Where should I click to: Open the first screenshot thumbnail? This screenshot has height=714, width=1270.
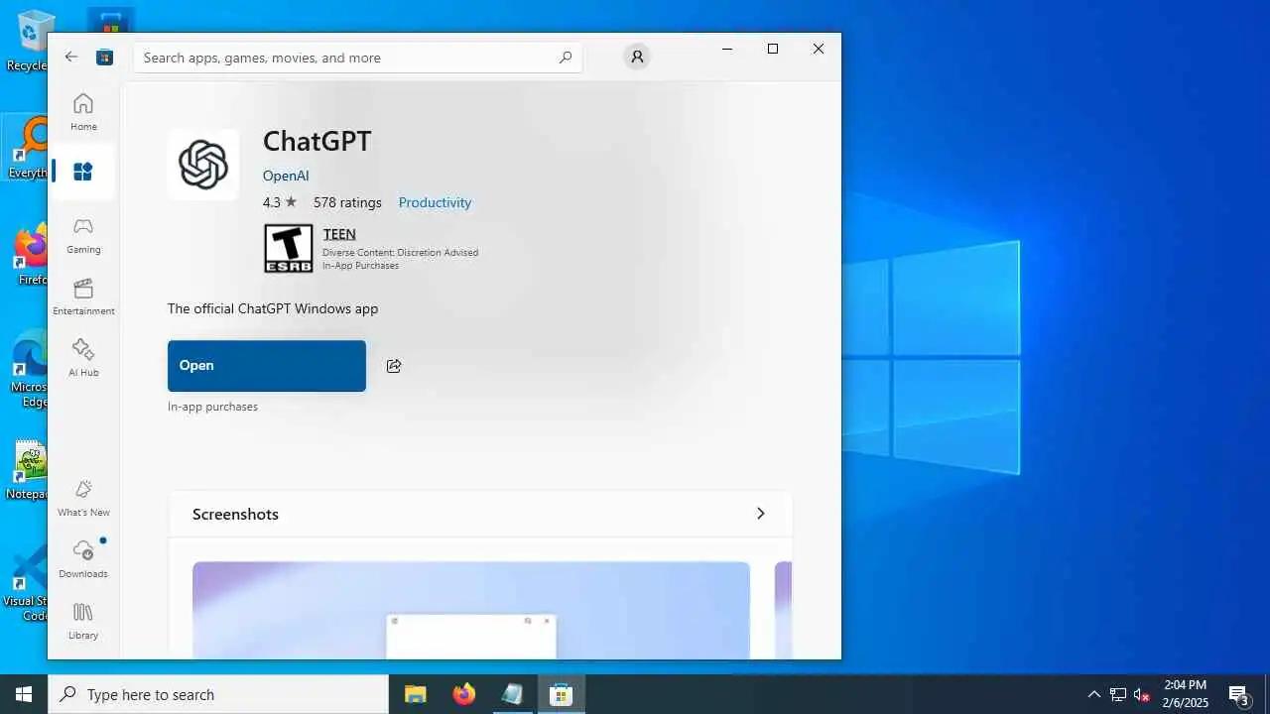point(471,610)
